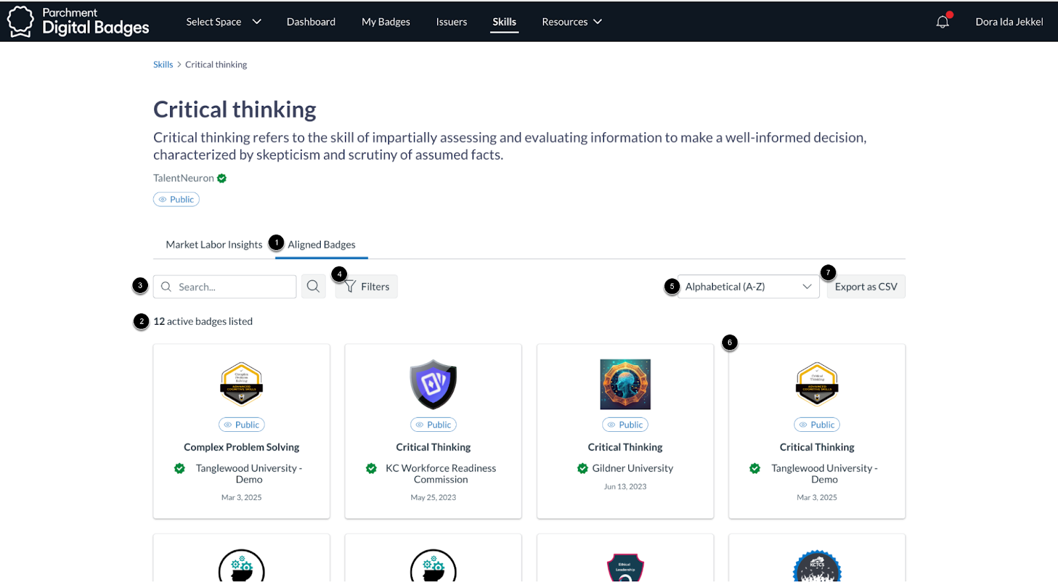Click the TalentNeuron source name

184,178
